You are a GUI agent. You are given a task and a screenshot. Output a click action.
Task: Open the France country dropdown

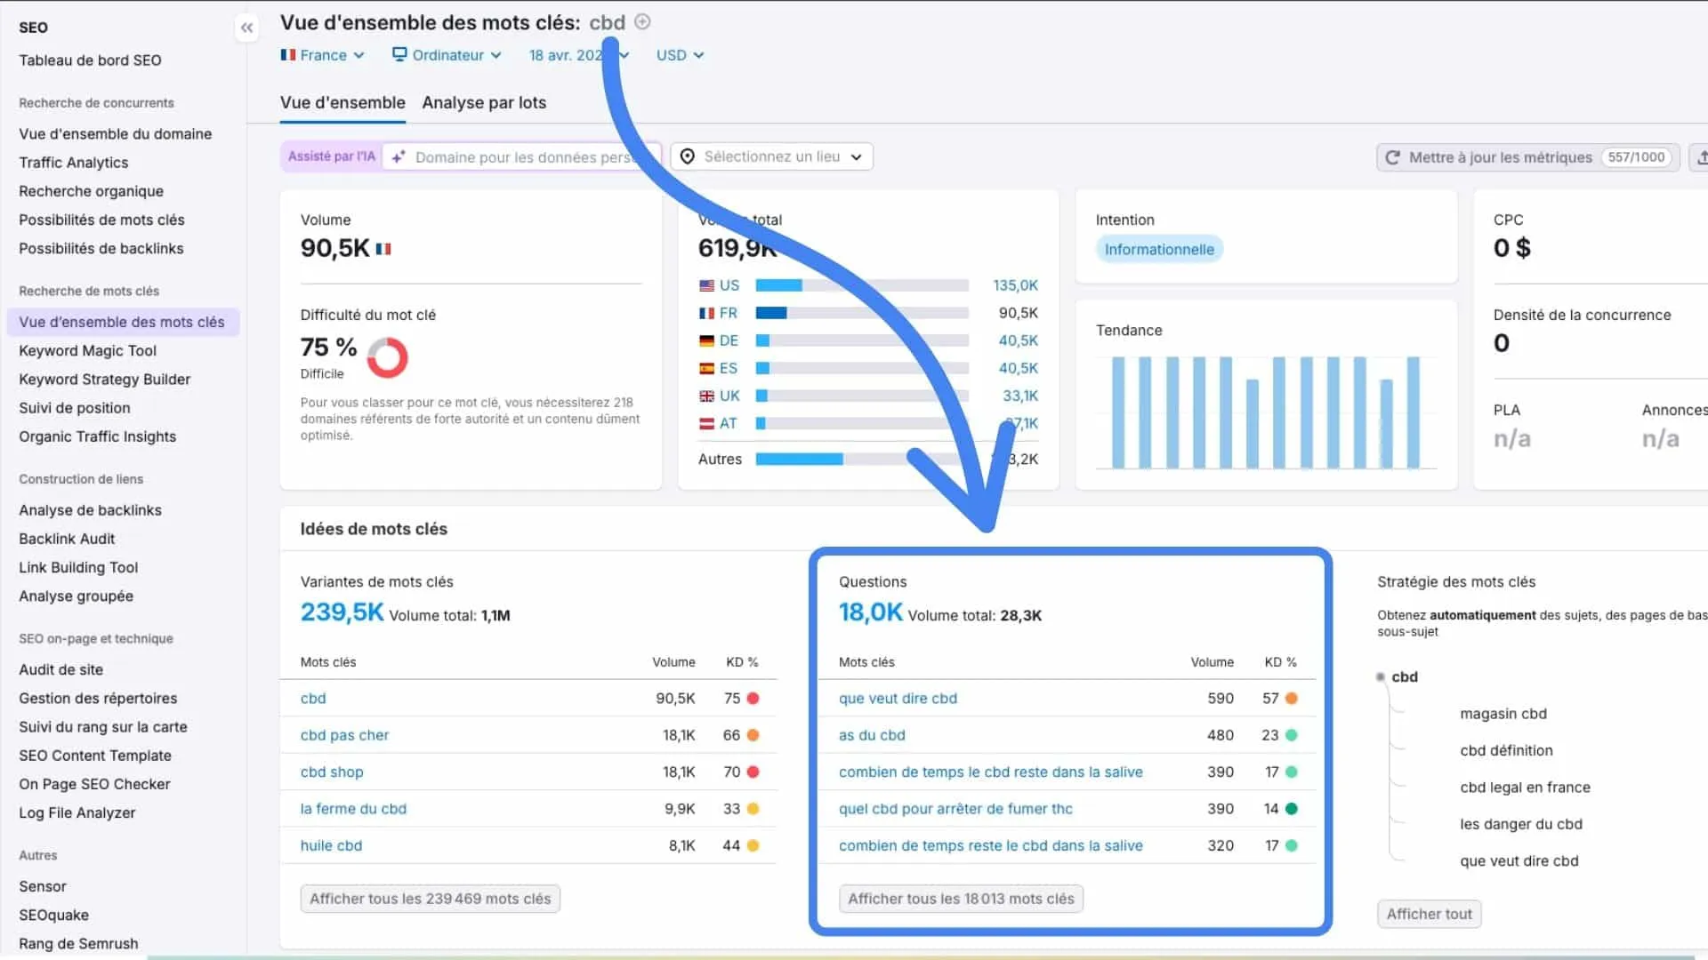[322, 55]
